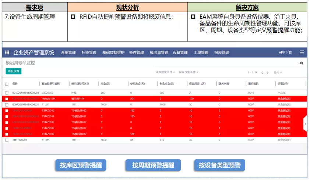Toggle the select-all header checkbox
This screenshot has width=310, height=180.
[7, 84]
